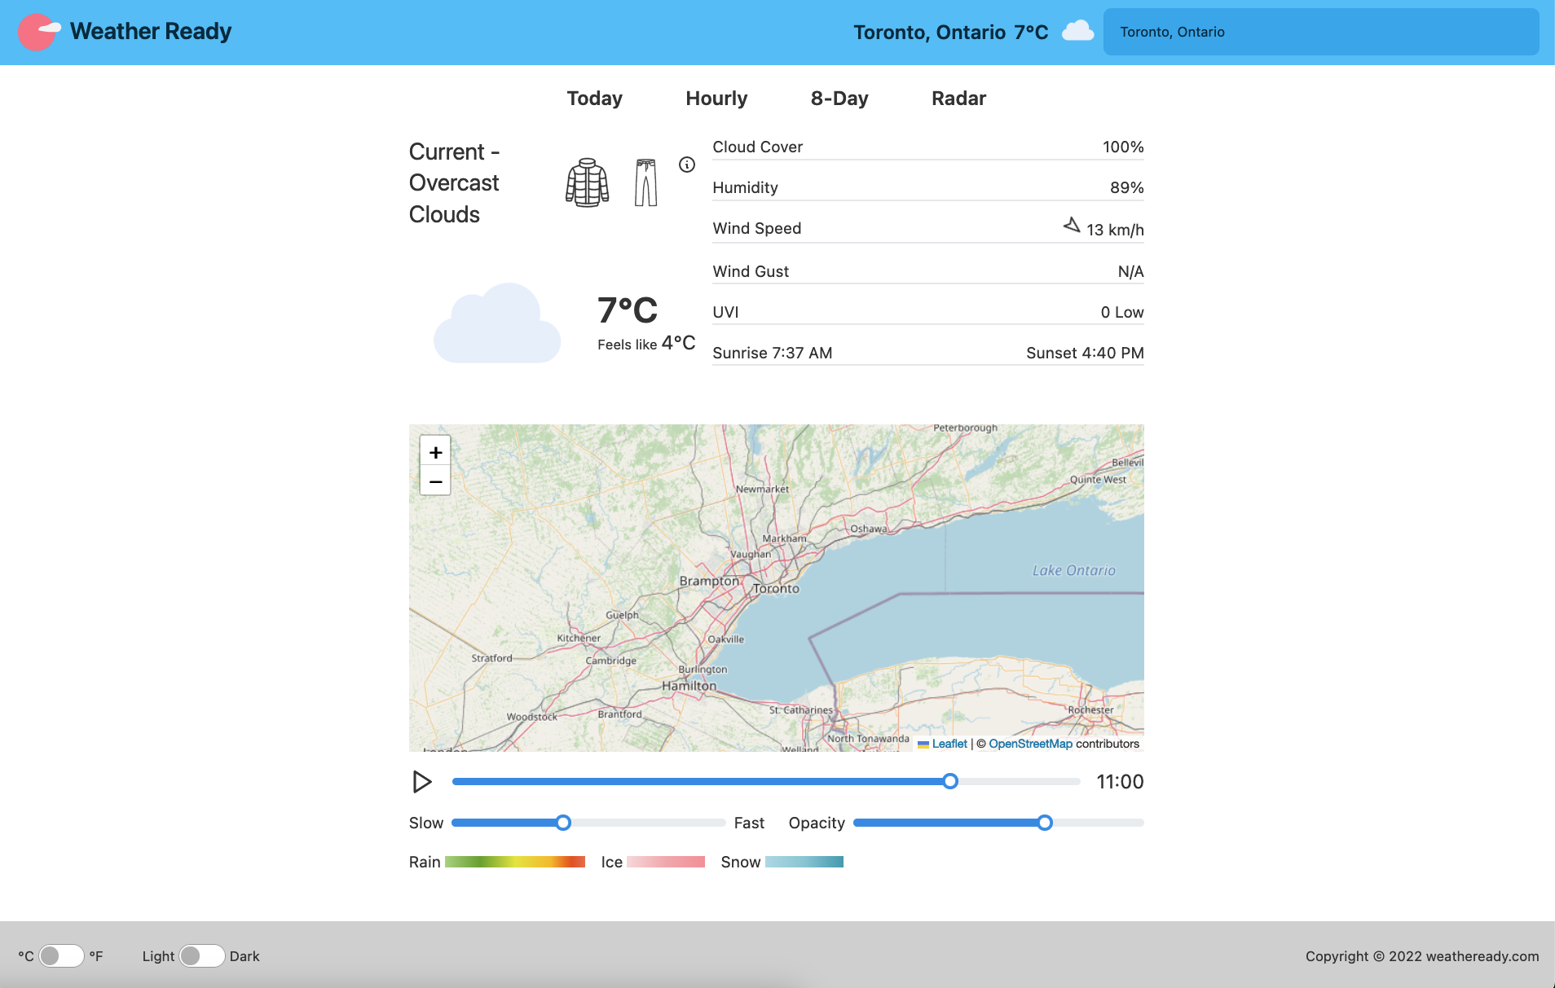
Task: Click the large 7°C temperature reading
Action: 628,310
